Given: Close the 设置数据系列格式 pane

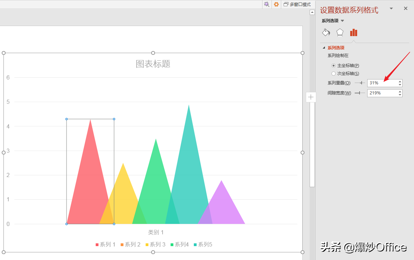Looking at the screenshot, I should pos(406,8).
